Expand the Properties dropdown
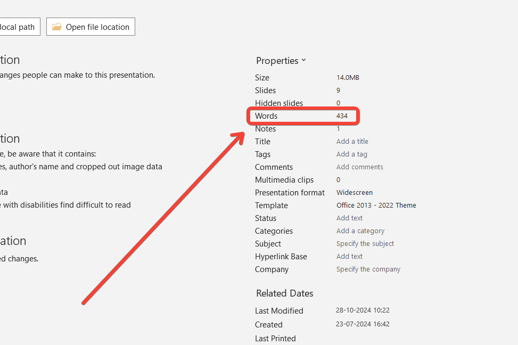This screenshot has width=518, height=345. tap(281, 61)
